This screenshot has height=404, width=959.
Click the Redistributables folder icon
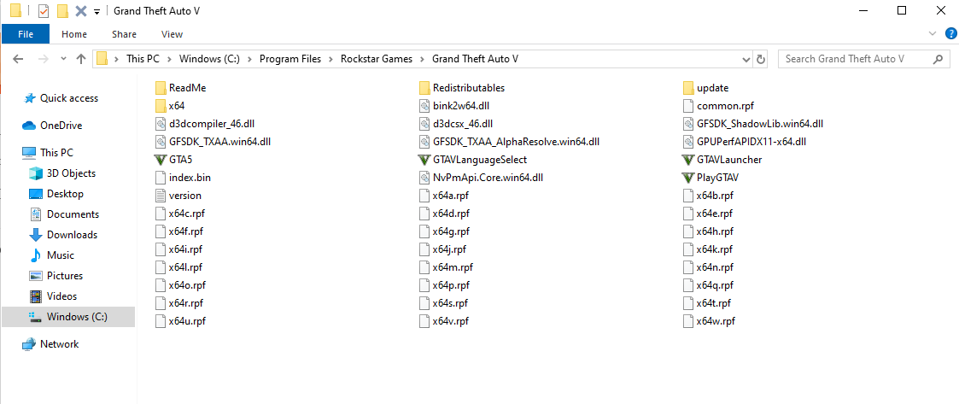click(x=424, y=88)
